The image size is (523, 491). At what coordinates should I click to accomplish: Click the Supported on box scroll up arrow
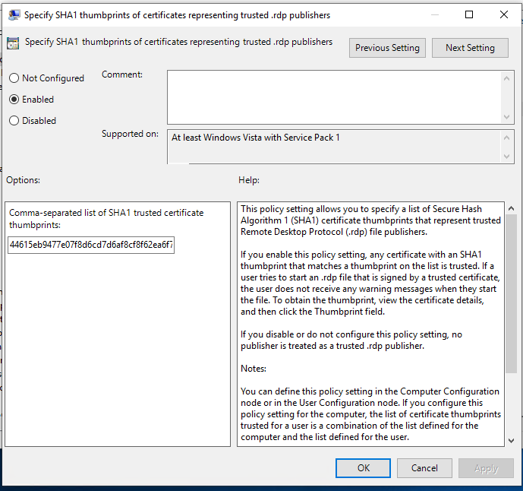509,137
